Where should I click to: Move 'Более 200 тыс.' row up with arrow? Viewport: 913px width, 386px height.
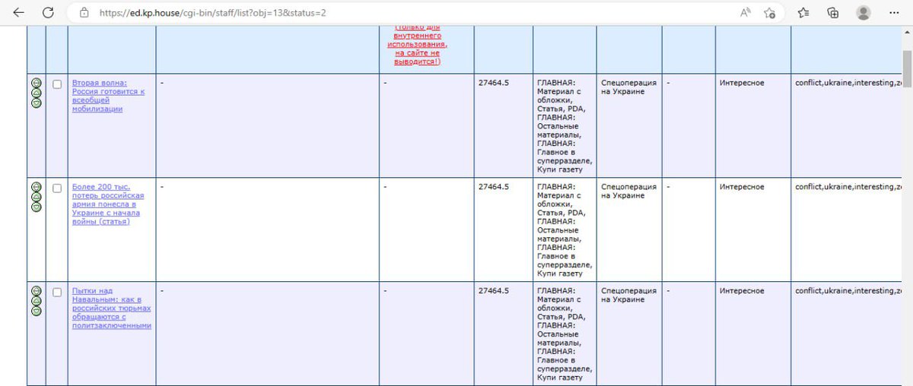point(36,196)
